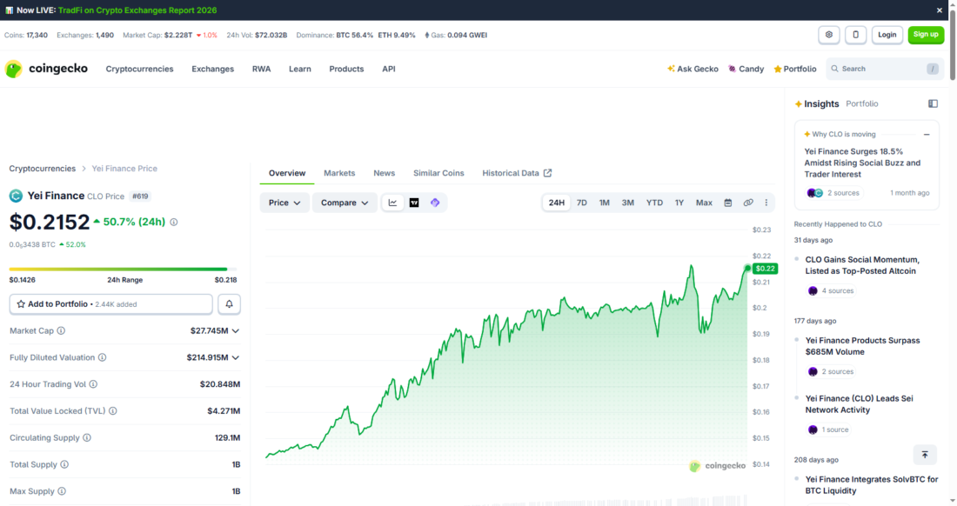This screenshot has height=506, width=957.
Task: Open the settings gear in top bar
Action: [829, 35]
